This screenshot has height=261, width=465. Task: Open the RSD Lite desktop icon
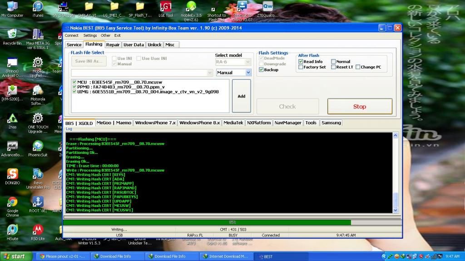pyautogui.click(x=38, y=232)
